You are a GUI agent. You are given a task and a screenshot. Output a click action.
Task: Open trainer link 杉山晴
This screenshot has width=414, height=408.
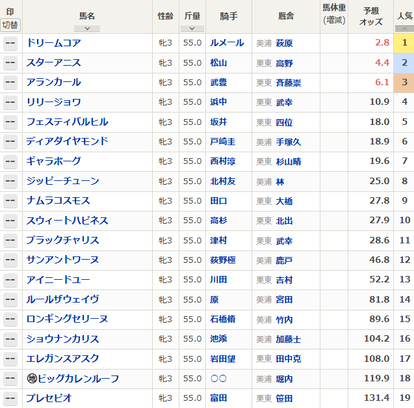[x=288, y=161]
